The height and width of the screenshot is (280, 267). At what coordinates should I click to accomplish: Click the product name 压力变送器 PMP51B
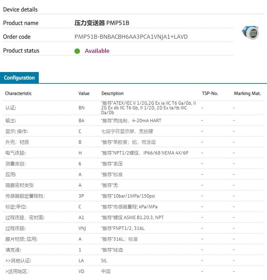tap(102, 23)
